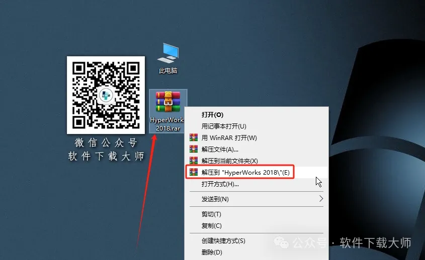Image resolution: width=425 pixels, height=260 pixels.
Task: Click the WinRAR icon beside 解压到 "HyperWorks 2018\"(E)
Action: (194, 172)
